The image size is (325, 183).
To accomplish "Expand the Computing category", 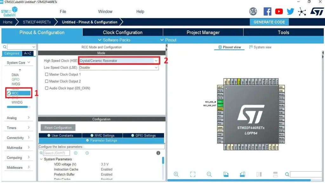I will 18,158.
